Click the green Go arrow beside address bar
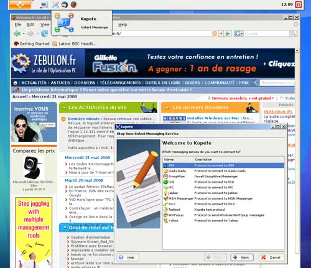This screenshot has height=268, width=311. (x=228, y=34)
